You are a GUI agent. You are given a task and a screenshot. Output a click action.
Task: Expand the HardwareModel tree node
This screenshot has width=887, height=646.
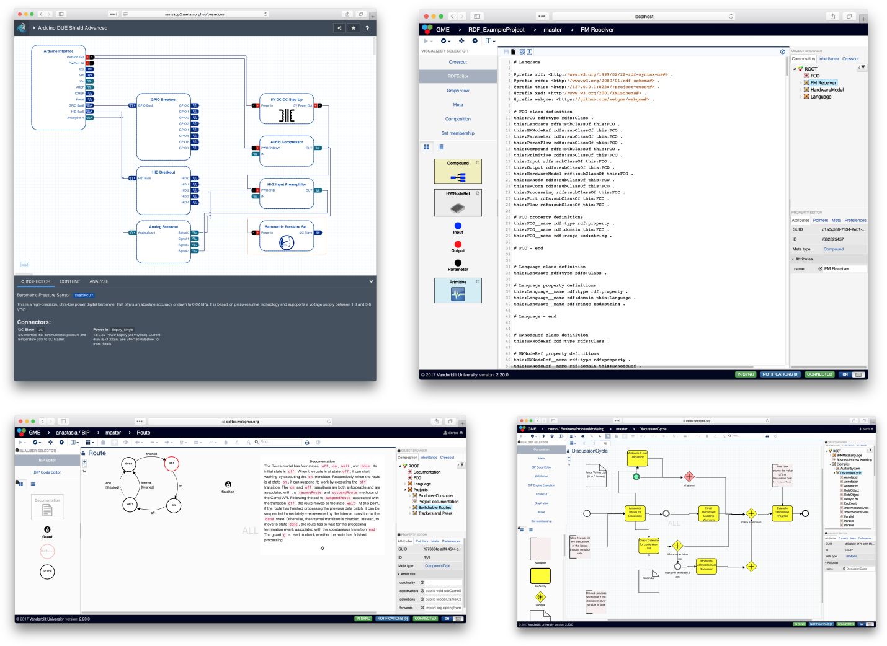[800, 90]
